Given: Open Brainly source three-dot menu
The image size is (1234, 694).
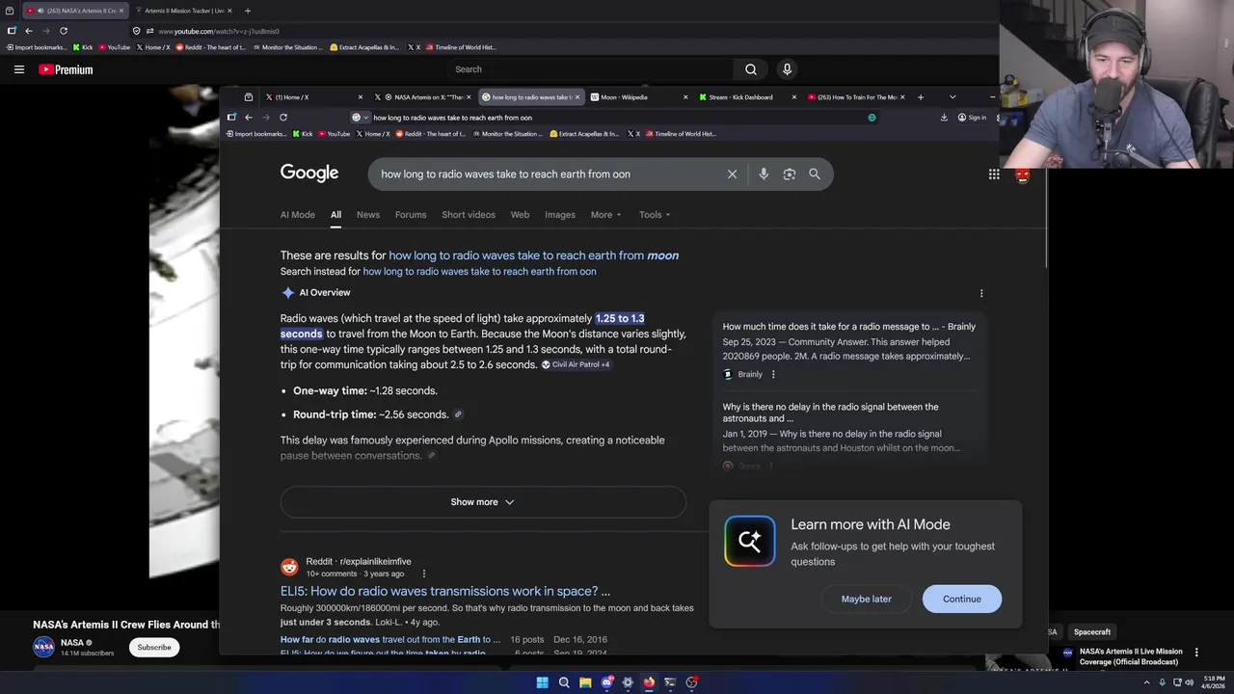Looking at the screenshot, I should click(773, 374).
